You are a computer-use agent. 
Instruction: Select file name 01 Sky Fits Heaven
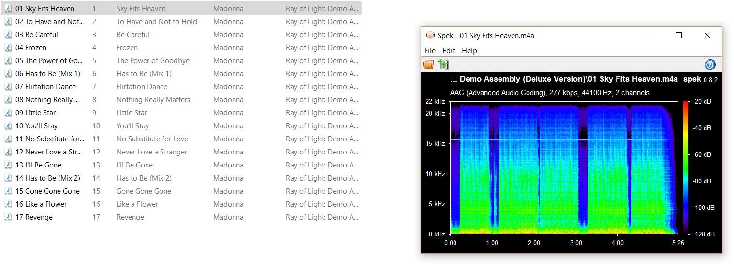pos(45,9)
